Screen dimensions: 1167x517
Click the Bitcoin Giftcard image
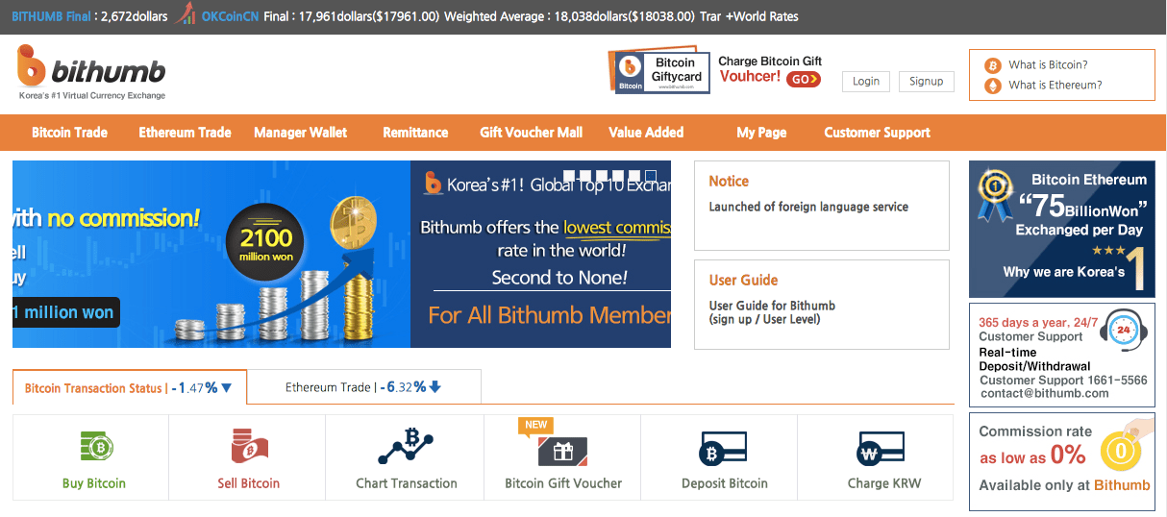coord(661,70)
